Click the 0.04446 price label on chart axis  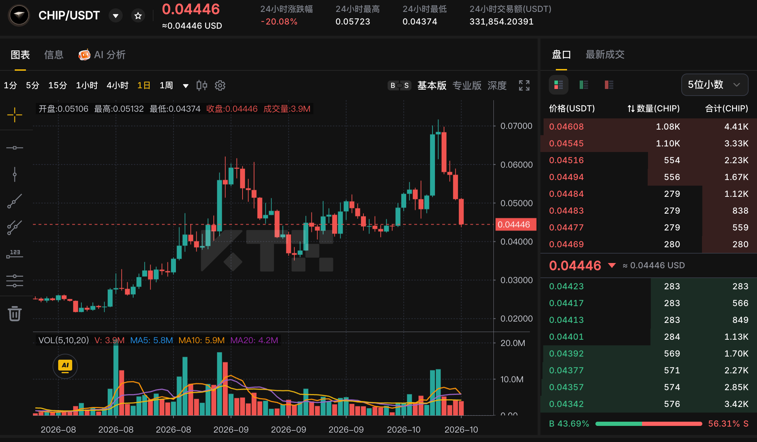516,225
